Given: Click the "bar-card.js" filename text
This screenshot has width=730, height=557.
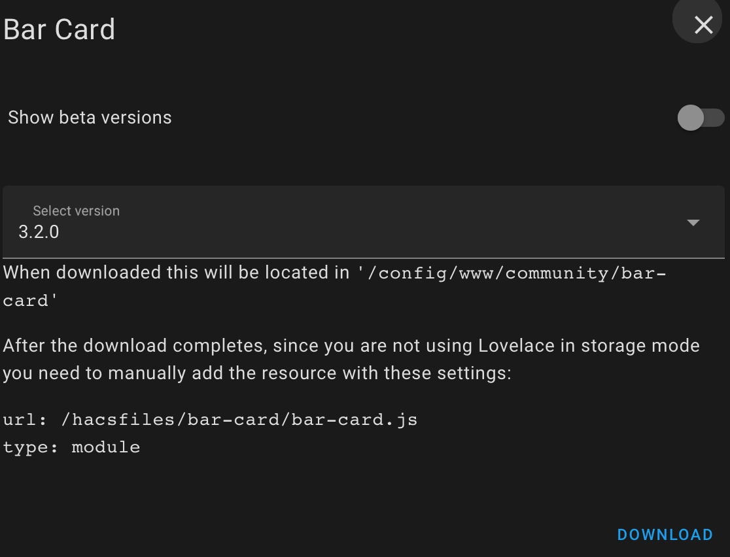Looking at the screenshot, I should 355,420.
